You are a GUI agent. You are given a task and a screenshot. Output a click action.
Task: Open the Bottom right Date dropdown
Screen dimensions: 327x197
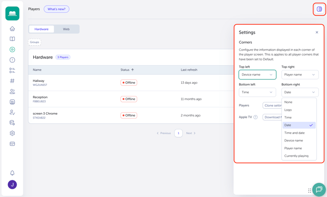[x=300, y=92]
